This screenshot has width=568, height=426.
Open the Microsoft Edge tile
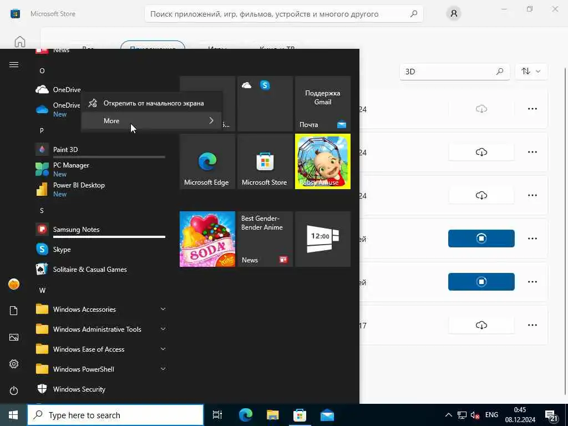(x=207, y=161)
